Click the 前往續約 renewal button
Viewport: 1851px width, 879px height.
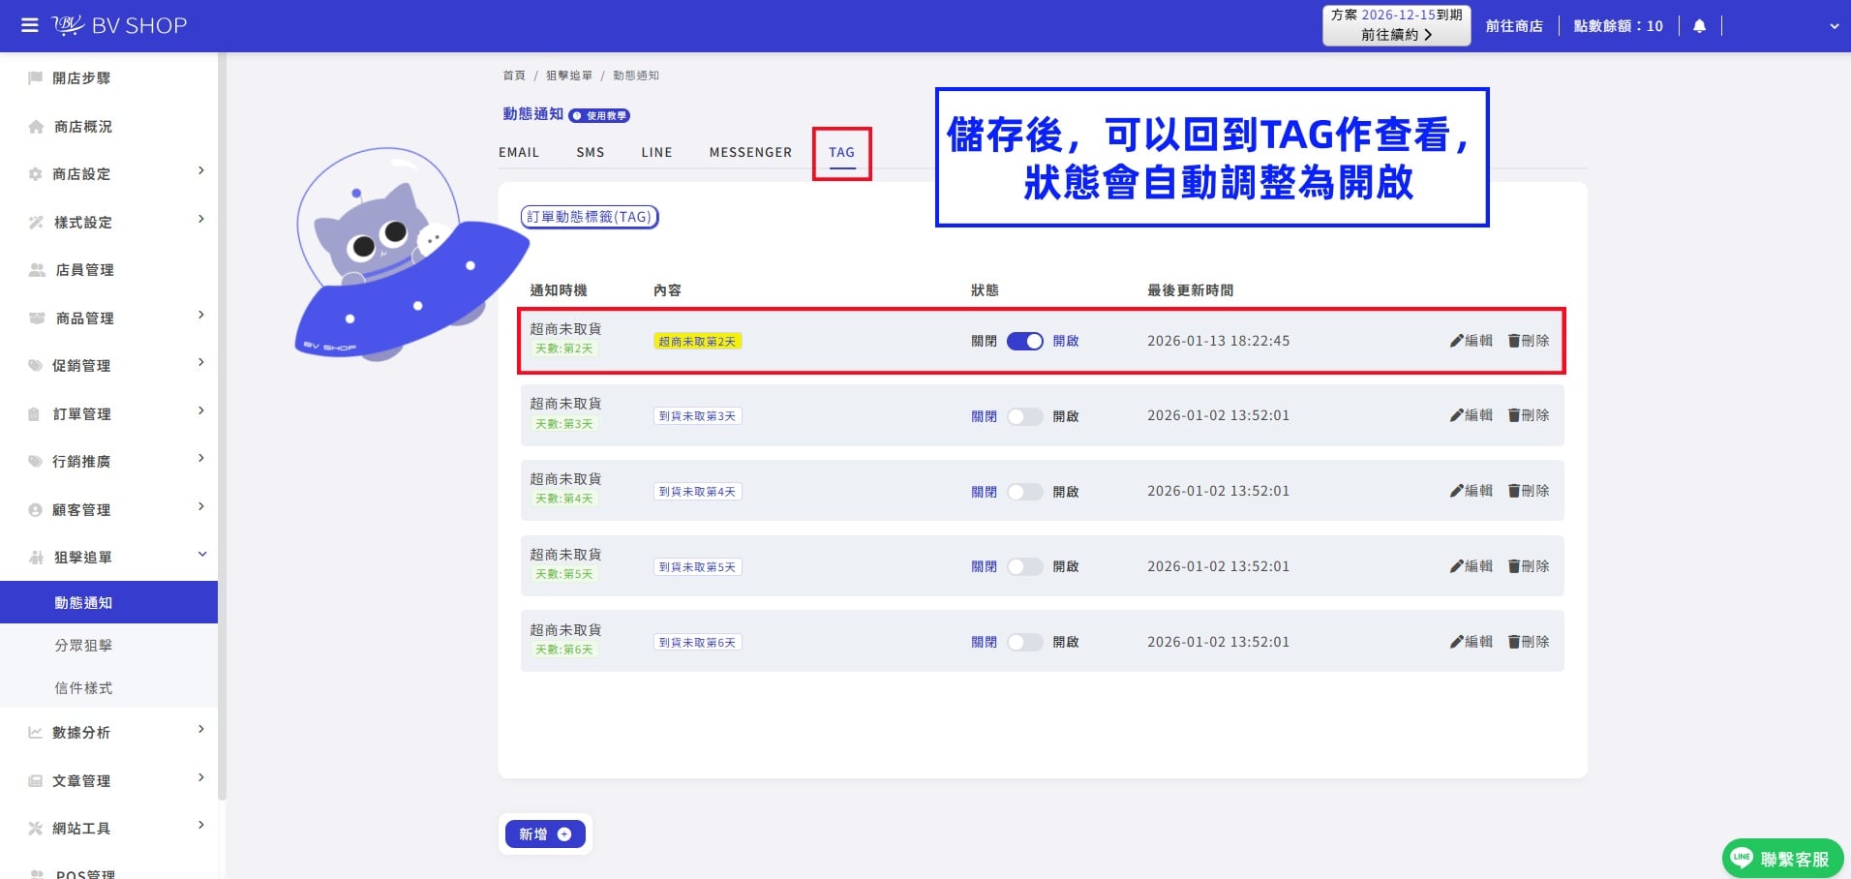tap(1396, 35)
